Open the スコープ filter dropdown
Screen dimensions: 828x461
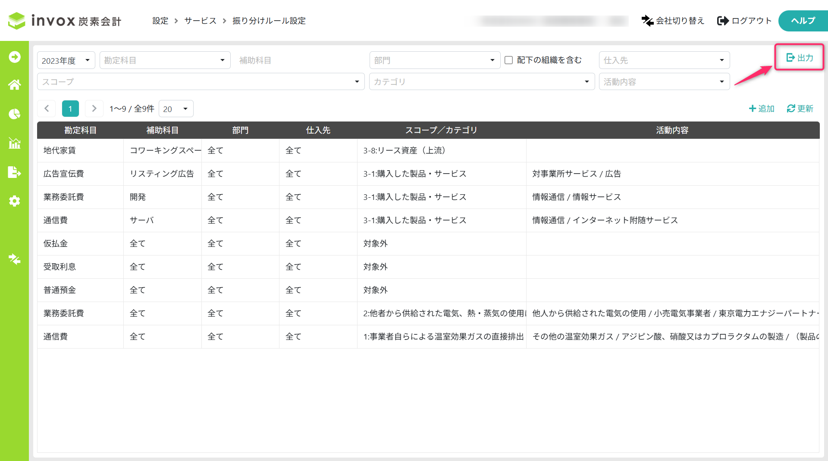(x=201, y=82)
